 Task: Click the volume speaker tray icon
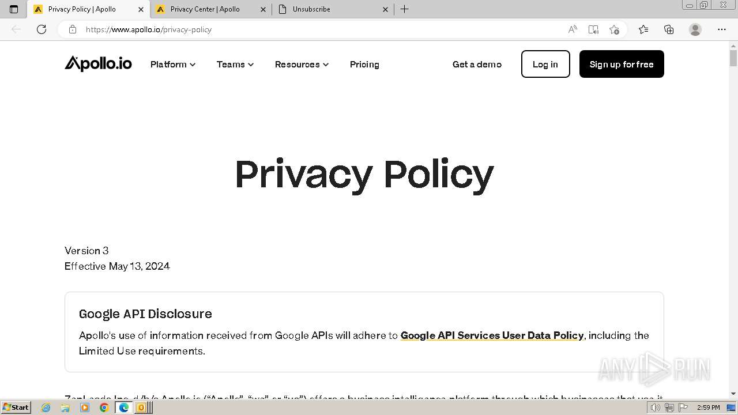(x=655, y=408)
